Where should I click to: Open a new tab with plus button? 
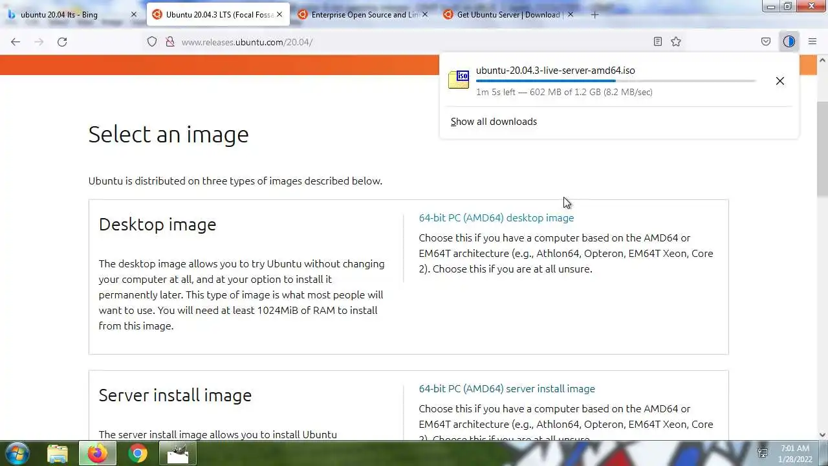point(595,14)
